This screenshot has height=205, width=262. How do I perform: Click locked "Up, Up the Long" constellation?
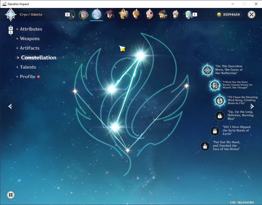(x=220, y=116)
